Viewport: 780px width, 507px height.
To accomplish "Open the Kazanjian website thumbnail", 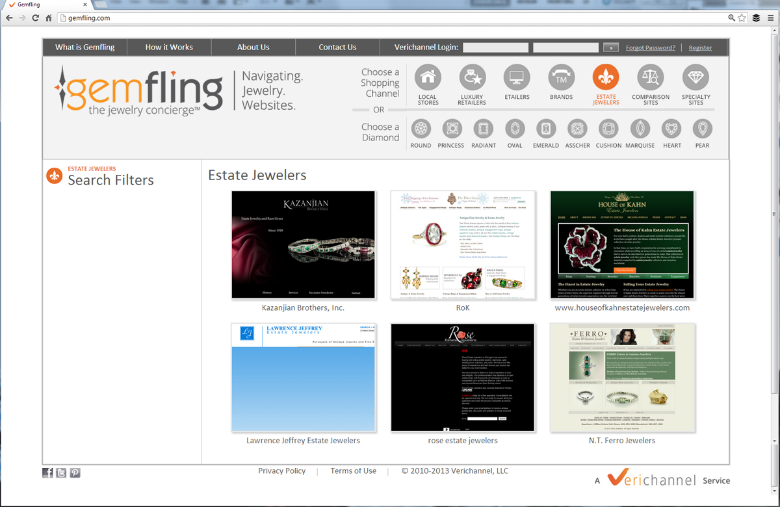I will tap(304, 244).
